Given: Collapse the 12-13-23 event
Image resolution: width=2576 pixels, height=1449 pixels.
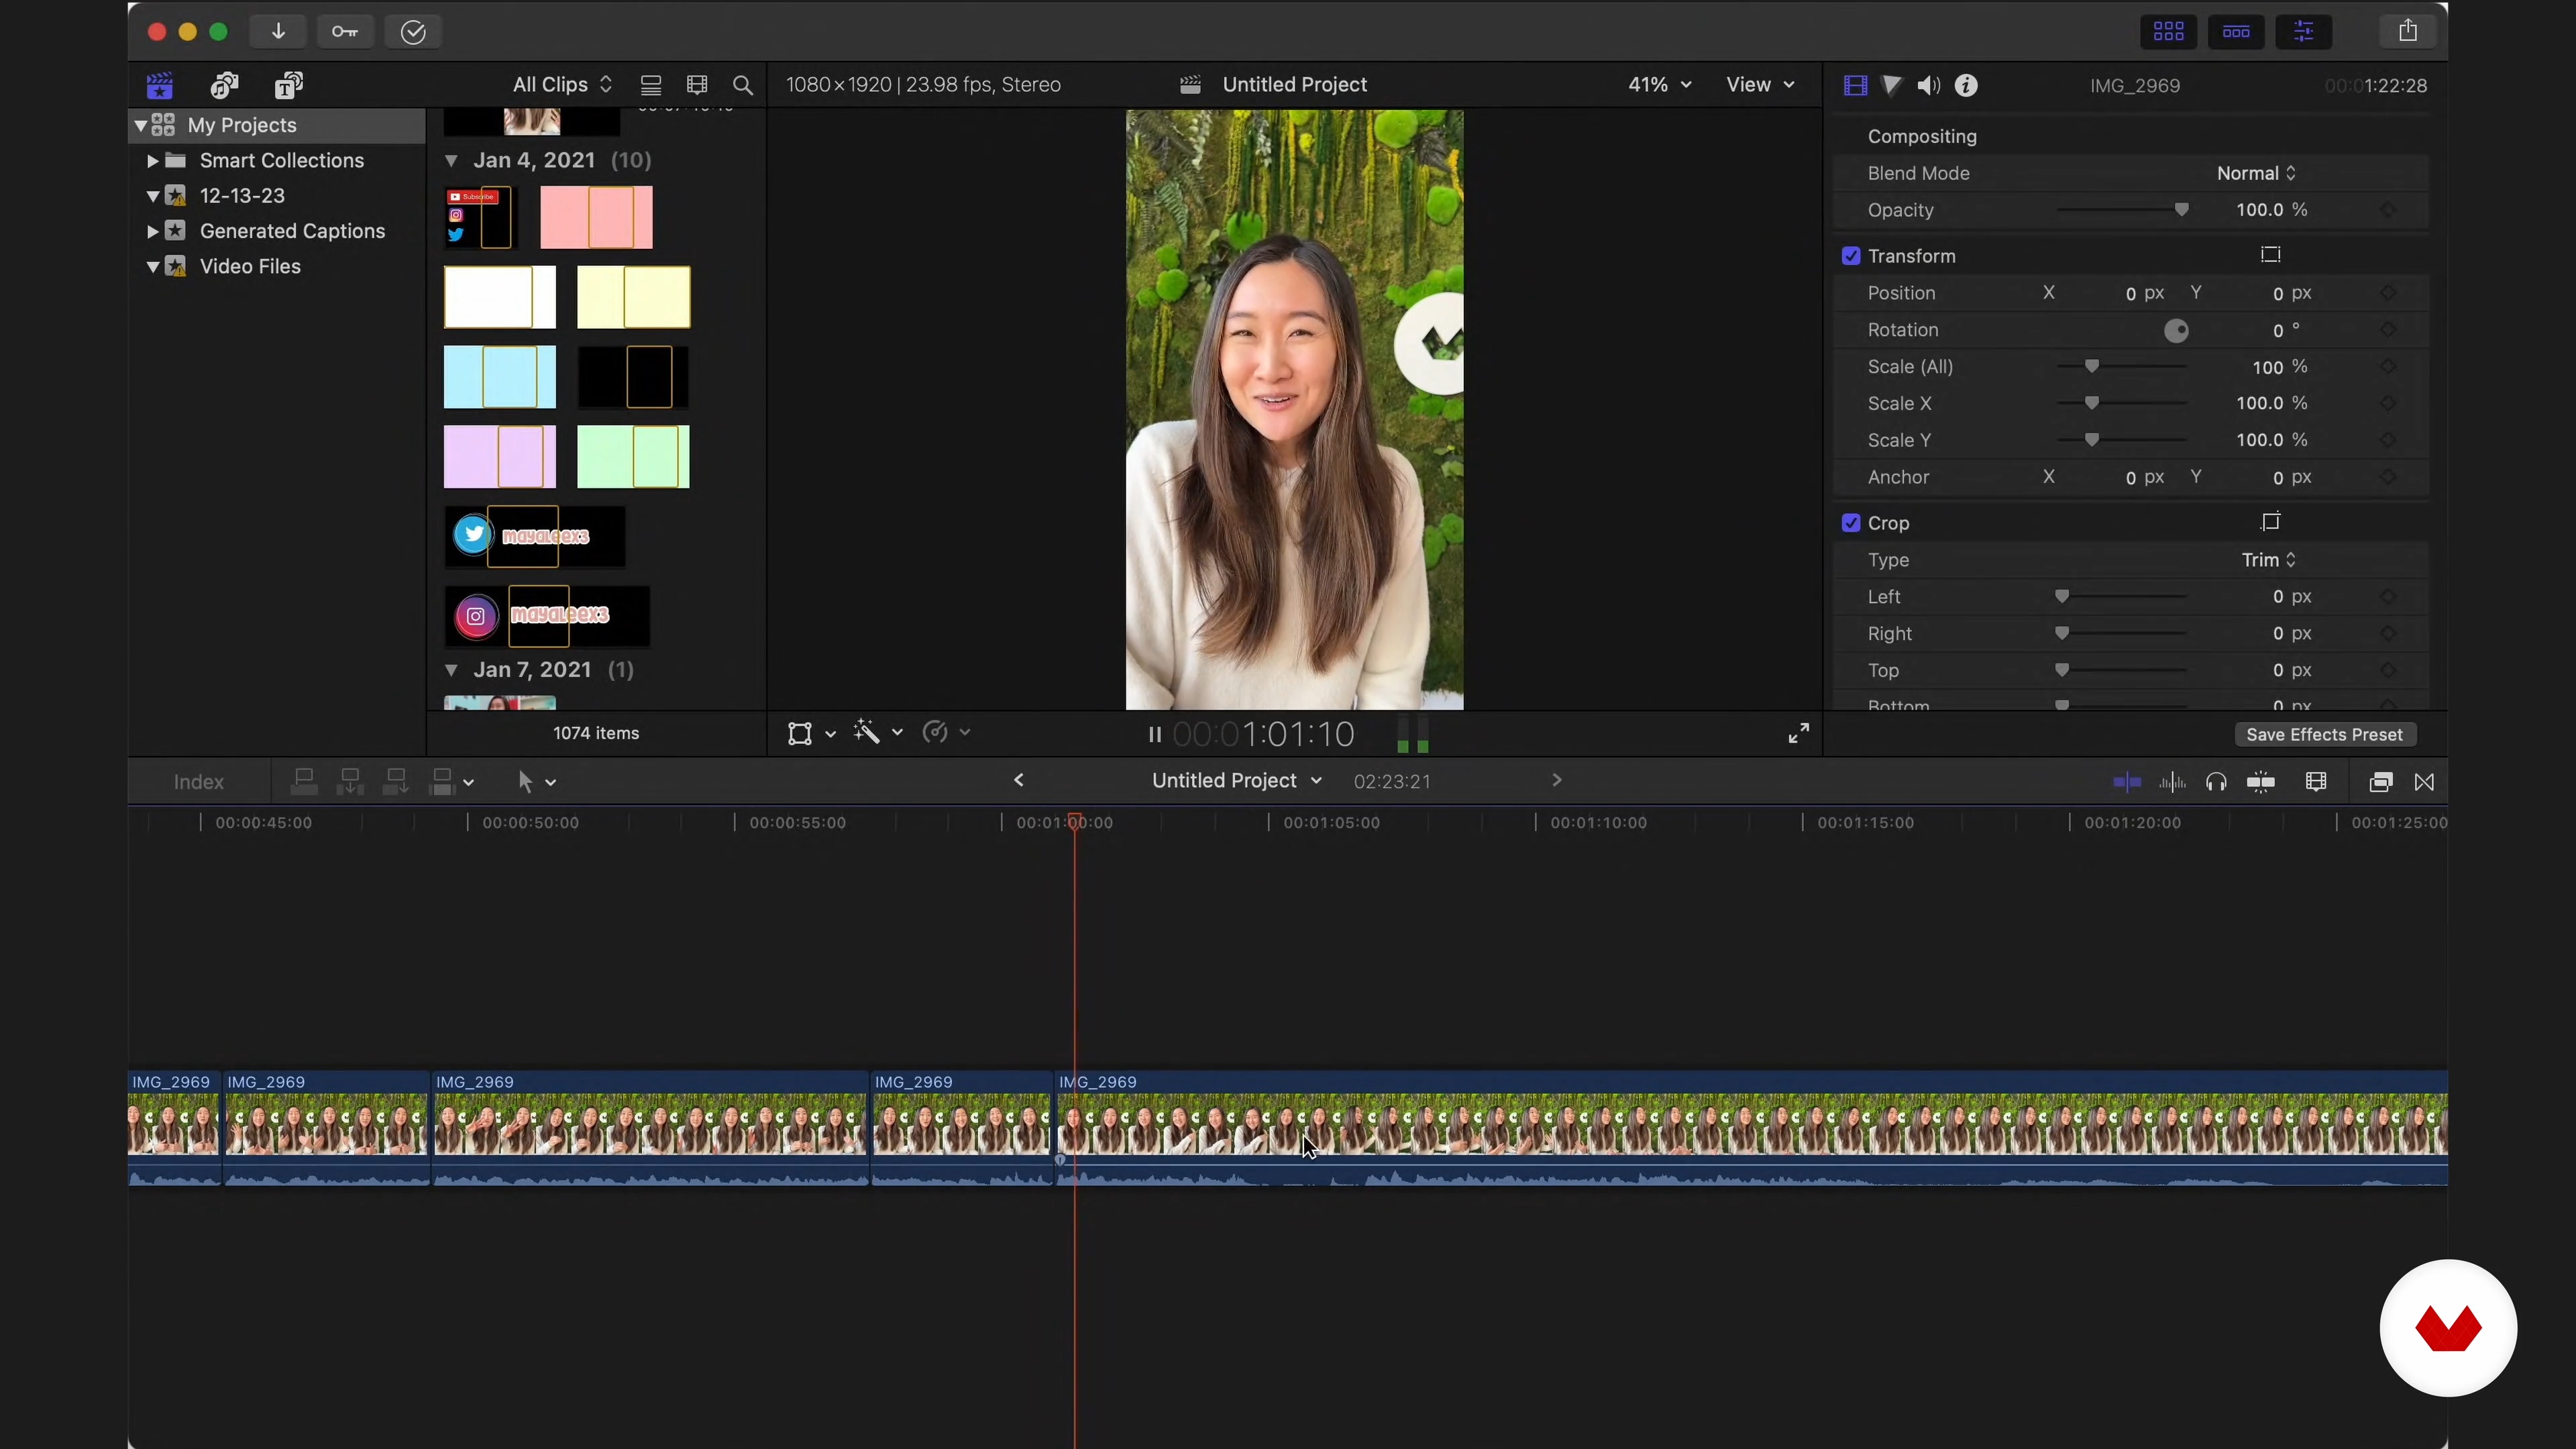Looking at the screenshot, I should [152, 196].
